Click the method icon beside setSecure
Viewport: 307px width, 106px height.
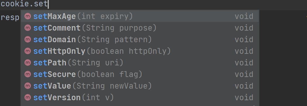click(x=28, y=74)
